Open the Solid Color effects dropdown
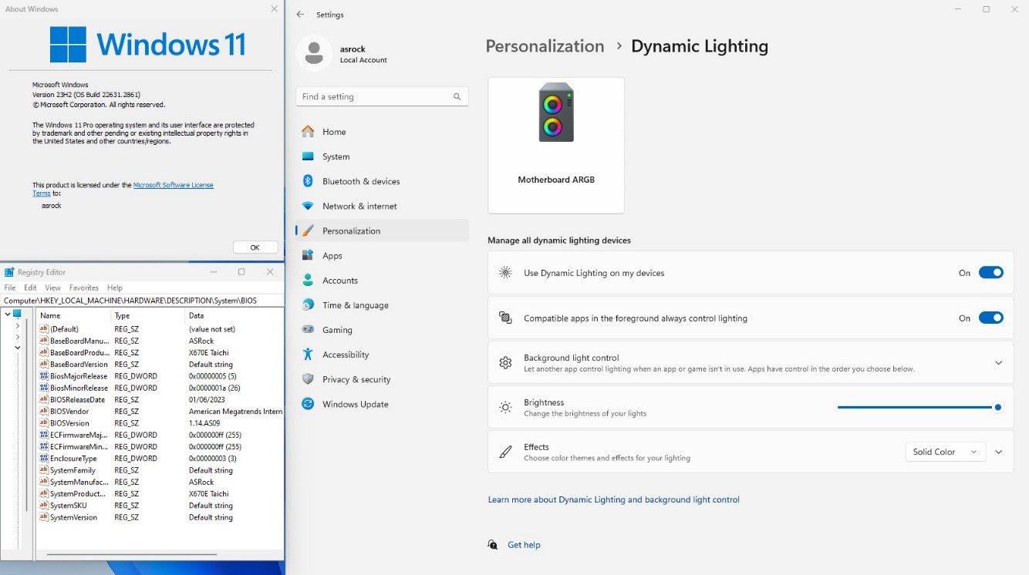This screenshot has width=1029, height=575. tap(945, 452)
